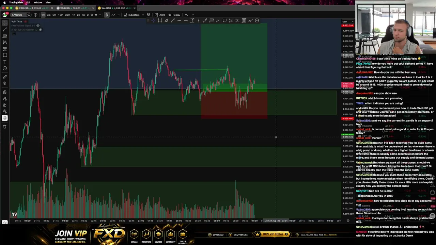Select the XABCD pattern tool in left sidebar
436x245 pixels.
[5, 42]
